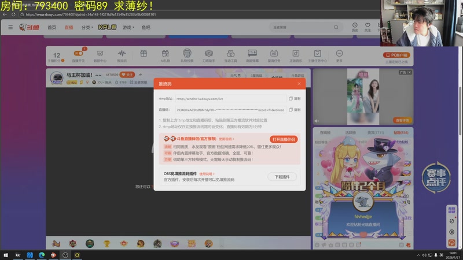Open 使用说明 link for 斗鱼直播伴侣
463x260 pixels.
[226, 139]
